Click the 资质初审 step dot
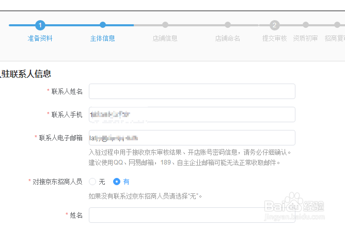The width and height of the screenshot is (345, 229). tap(306, 25)
